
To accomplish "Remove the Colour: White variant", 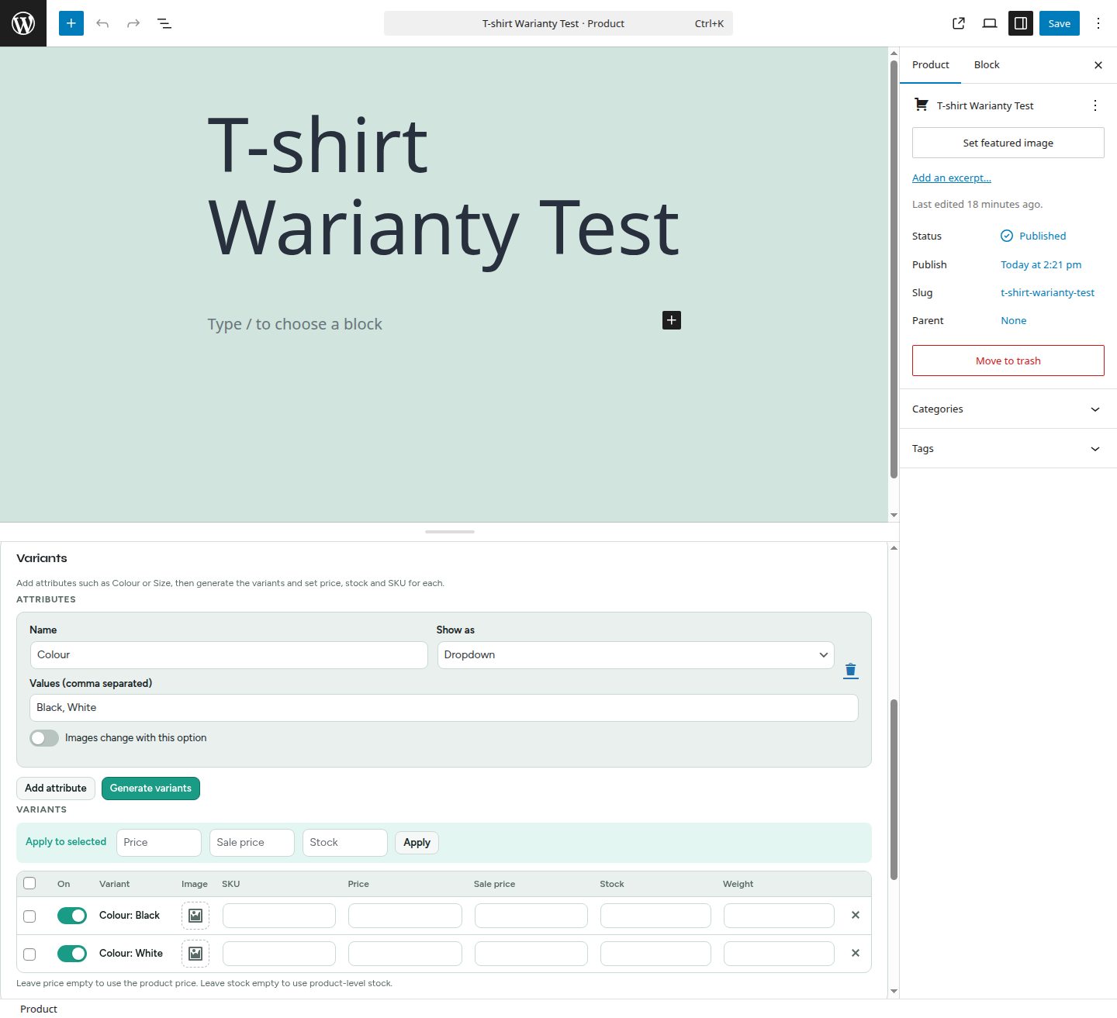I will (856, 953).
